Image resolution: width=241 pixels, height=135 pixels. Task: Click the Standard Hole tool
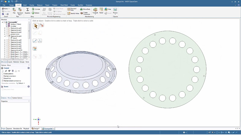pyautogui.click(x=72, y=9)
